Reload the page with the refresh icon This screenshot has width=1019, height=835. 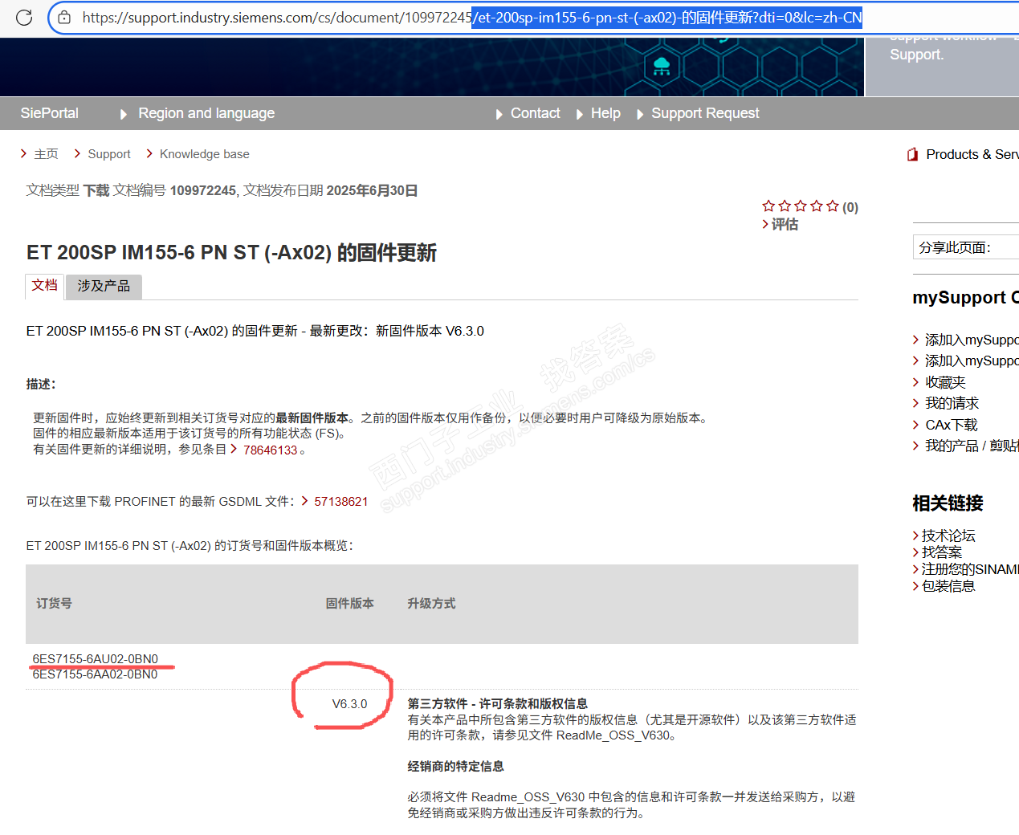[24, 17]
